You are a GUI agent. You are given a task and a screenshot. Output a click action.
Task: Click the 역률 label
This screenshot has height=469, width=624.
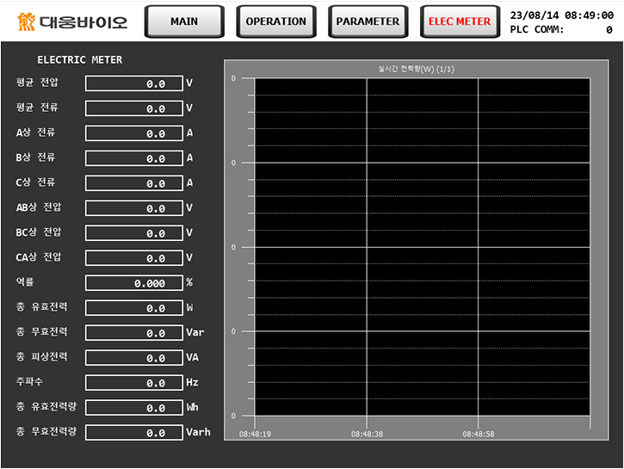(x=25, y=282)
